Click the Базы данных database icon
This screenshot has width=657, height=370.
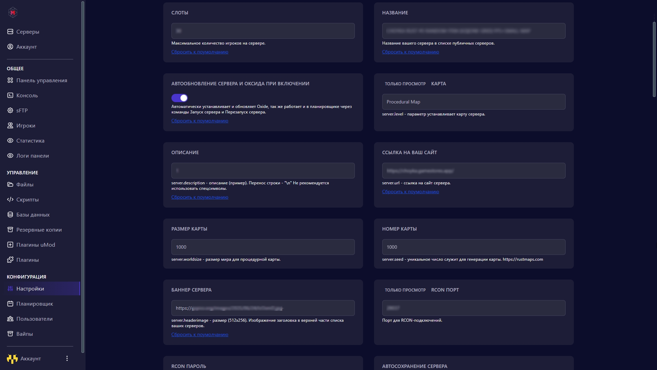pyautogui.click(x=10, y=214)
